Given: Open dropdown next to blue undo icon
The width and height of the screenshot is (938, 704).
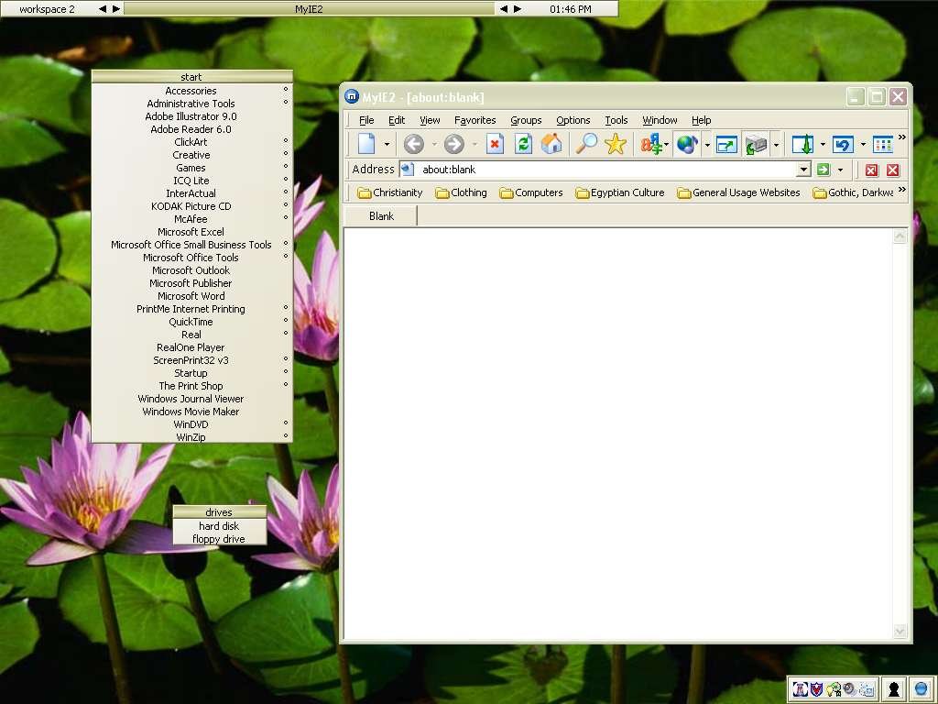Looking at the screenshot, I should coord(863,145).
